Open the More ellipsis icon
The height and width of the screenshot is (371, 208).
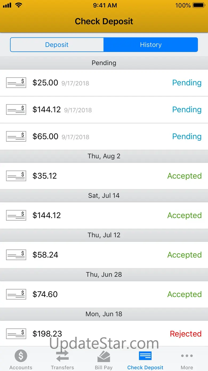click(x=187, y=356)
